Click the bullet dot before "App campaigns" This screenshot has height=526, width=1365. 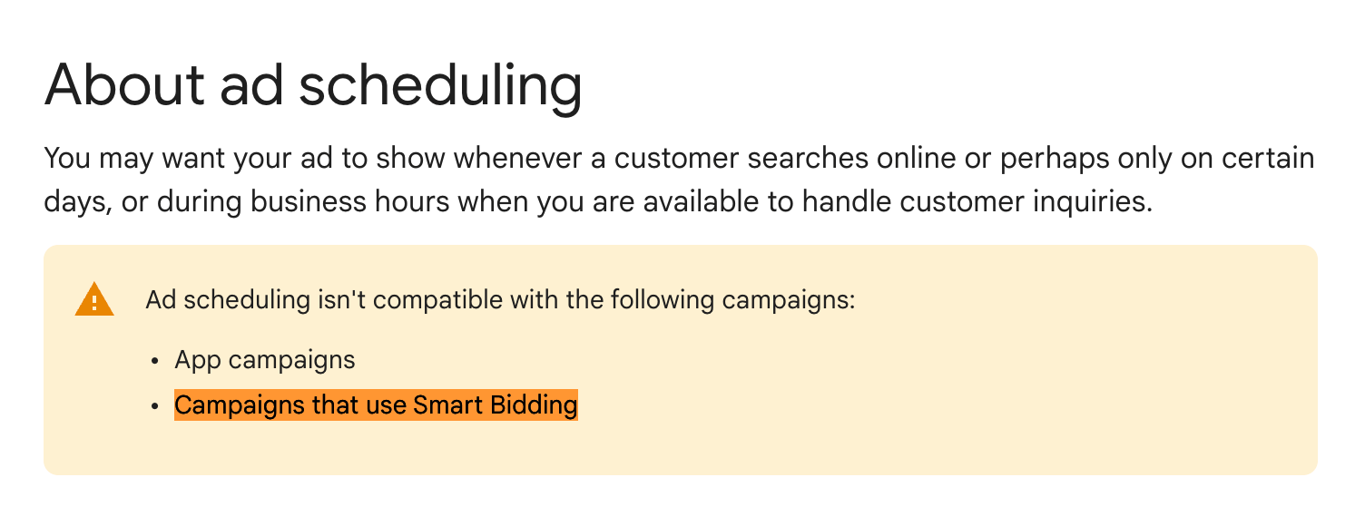[x=156, y=361]
